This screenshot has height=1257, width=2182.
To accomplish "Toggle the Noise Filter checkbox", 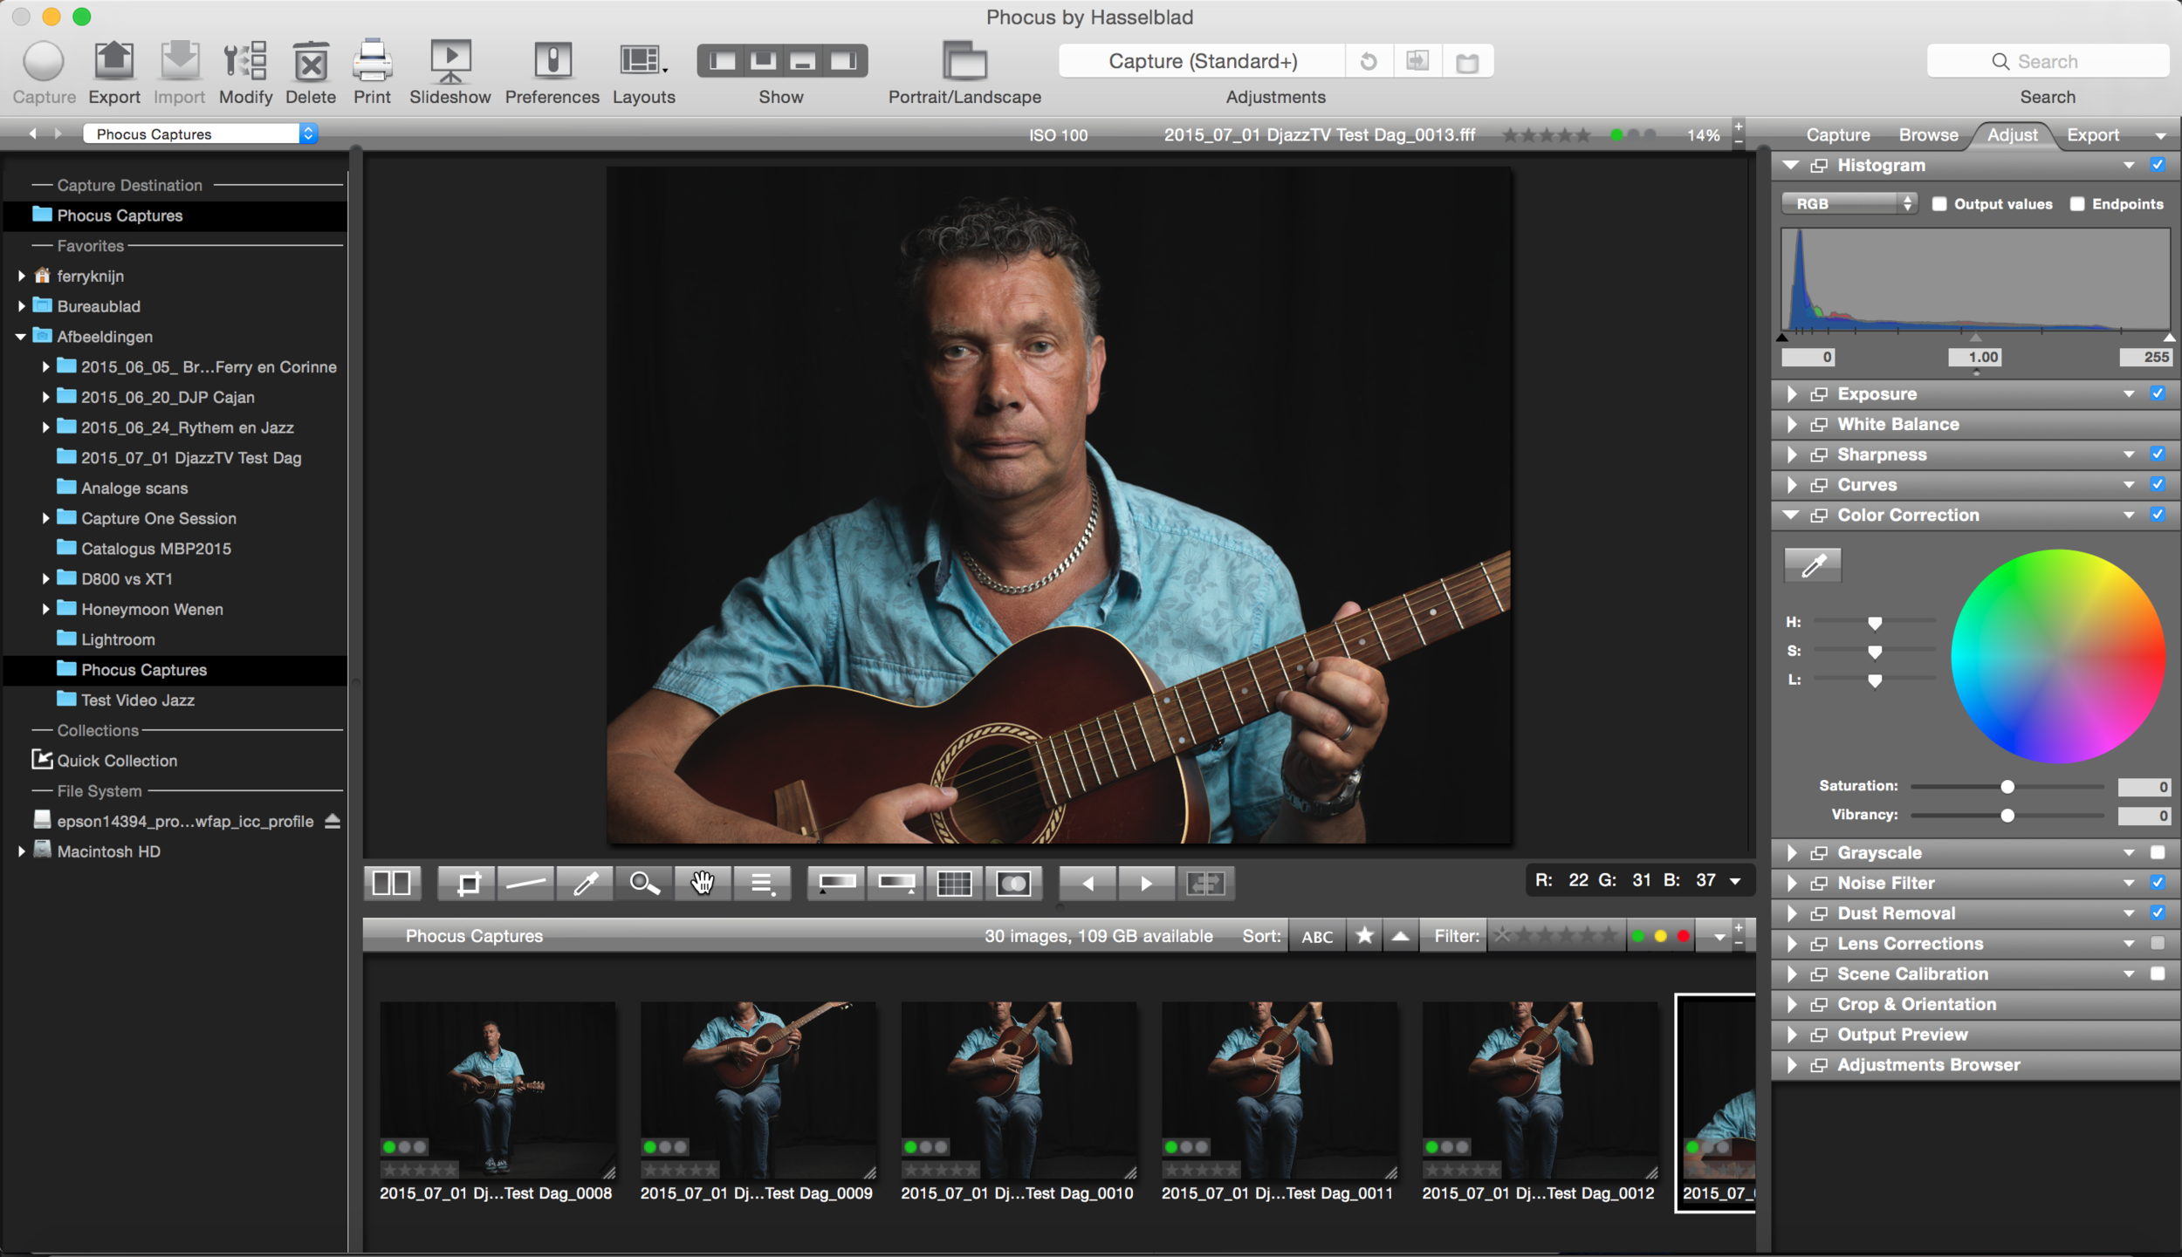I will pyautogui.click(x=2158, y=883).
